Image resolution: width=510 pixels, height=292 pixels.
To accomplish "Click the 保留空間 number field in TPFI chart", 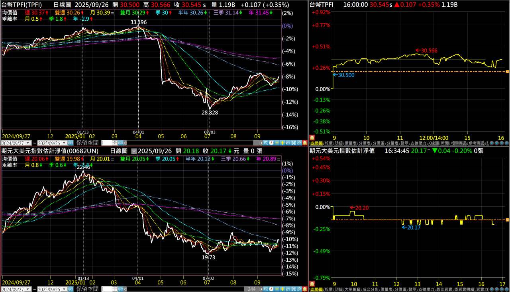I will tap(107, 143).
